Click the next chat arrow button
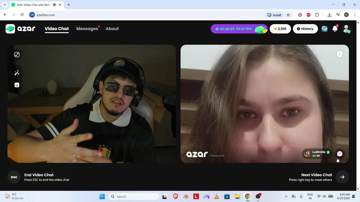Viewport: 360px width, 202px height. tap(342, 177)
